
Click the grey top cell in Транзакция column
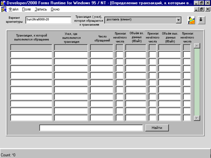(x=31, y=47)
